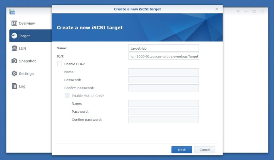Screen dimensions: 274x160
Task: Go to the Log section
Action: pos(22,86)
